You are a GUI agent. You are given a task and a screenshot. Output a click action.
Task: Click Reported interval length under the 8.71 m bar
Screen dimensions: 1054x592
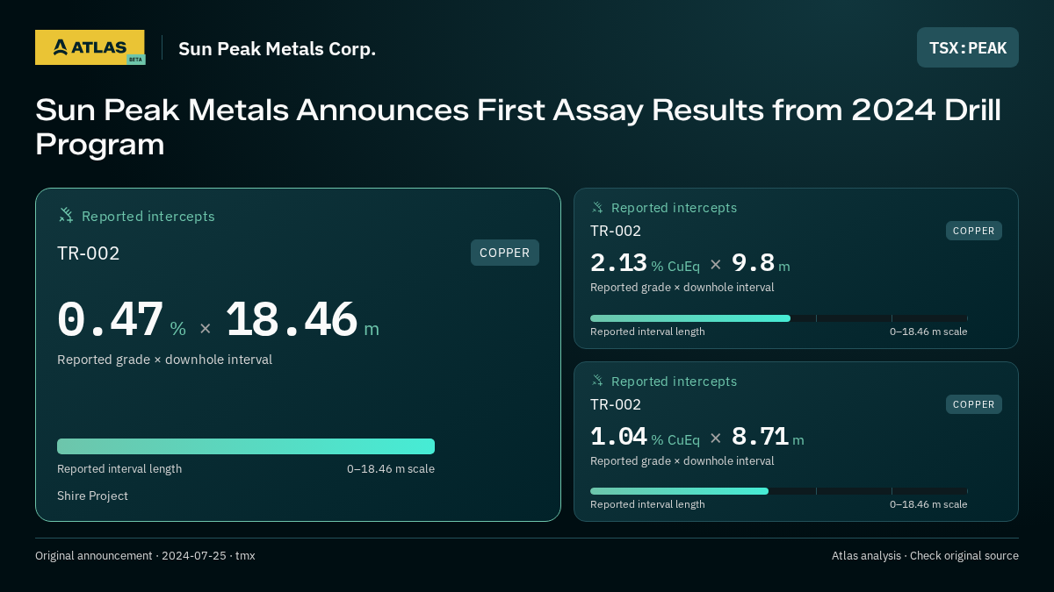(x=647, y=504)
